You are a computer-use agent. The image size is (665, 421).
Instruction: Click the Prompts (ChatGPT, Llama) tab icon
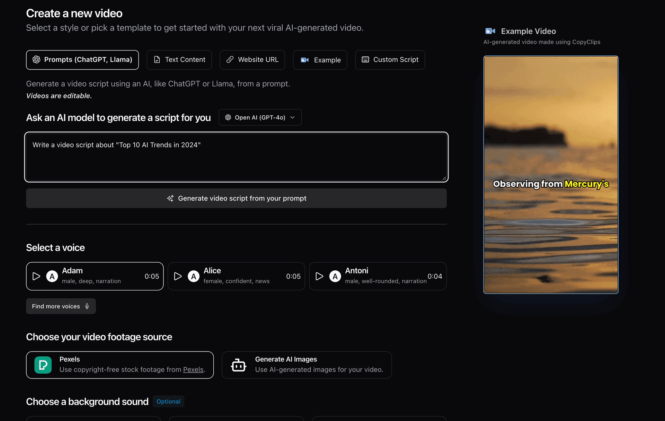37,59
